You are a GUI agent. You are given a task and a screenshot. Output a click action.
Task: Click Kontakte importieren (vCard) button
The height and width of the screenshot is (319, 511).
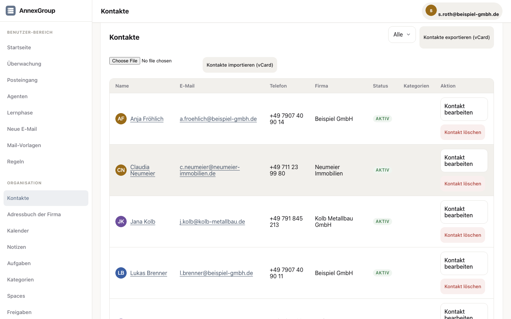(240, 65)
